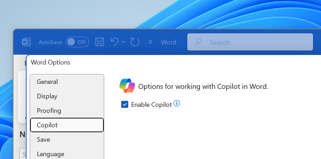Image resolution: width=321 pixels, height=159 pixels.
Task: Click the info icon beside Enable Copilot
Action: click(177, 104)
